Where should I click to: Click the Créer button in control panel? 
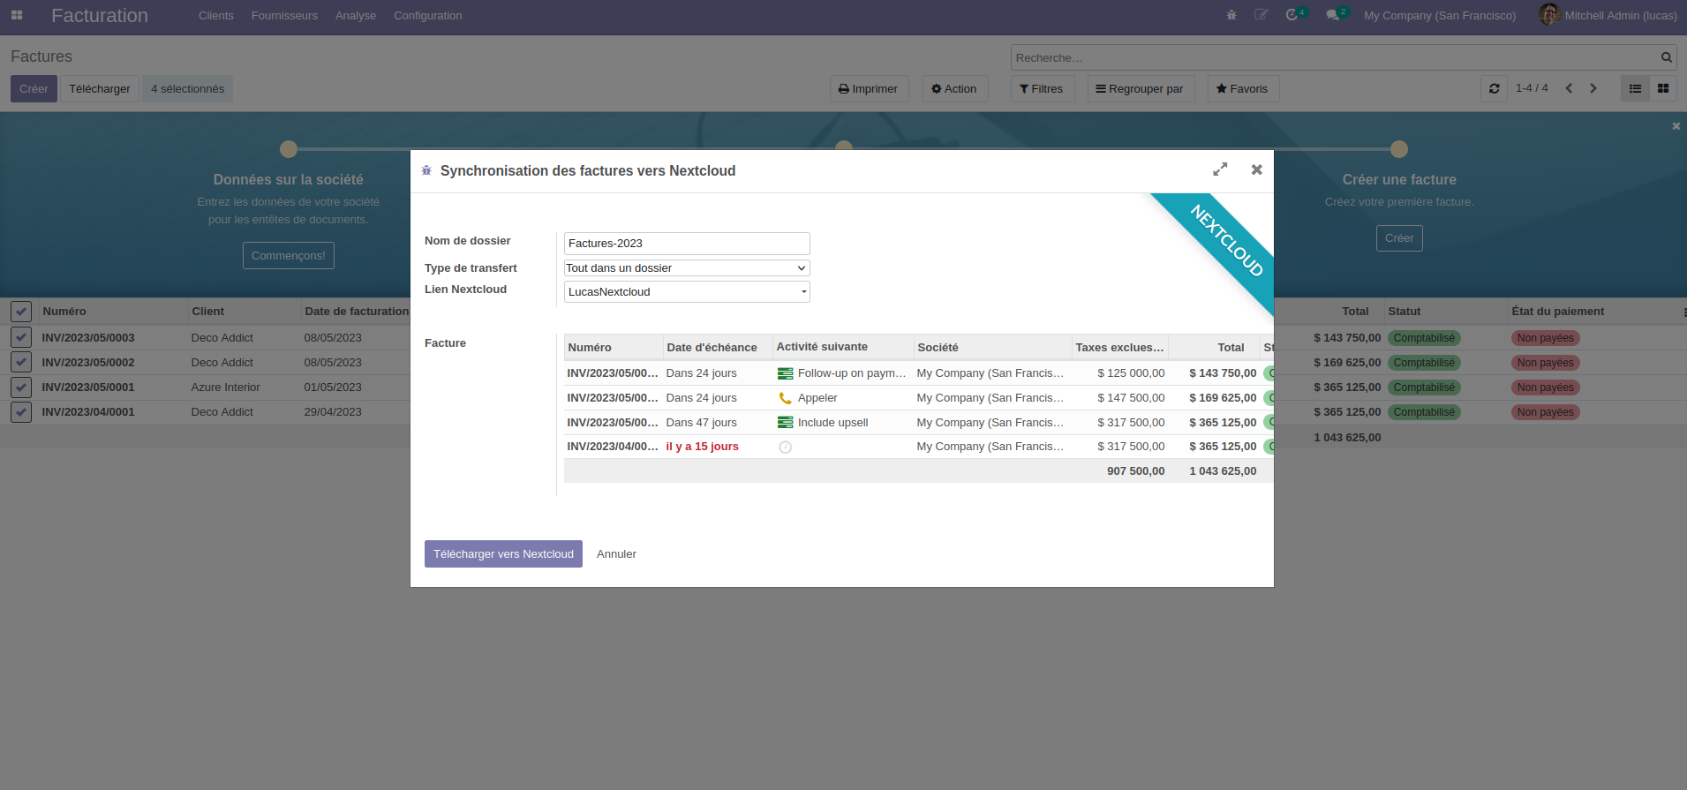click(x=34, y=88)
